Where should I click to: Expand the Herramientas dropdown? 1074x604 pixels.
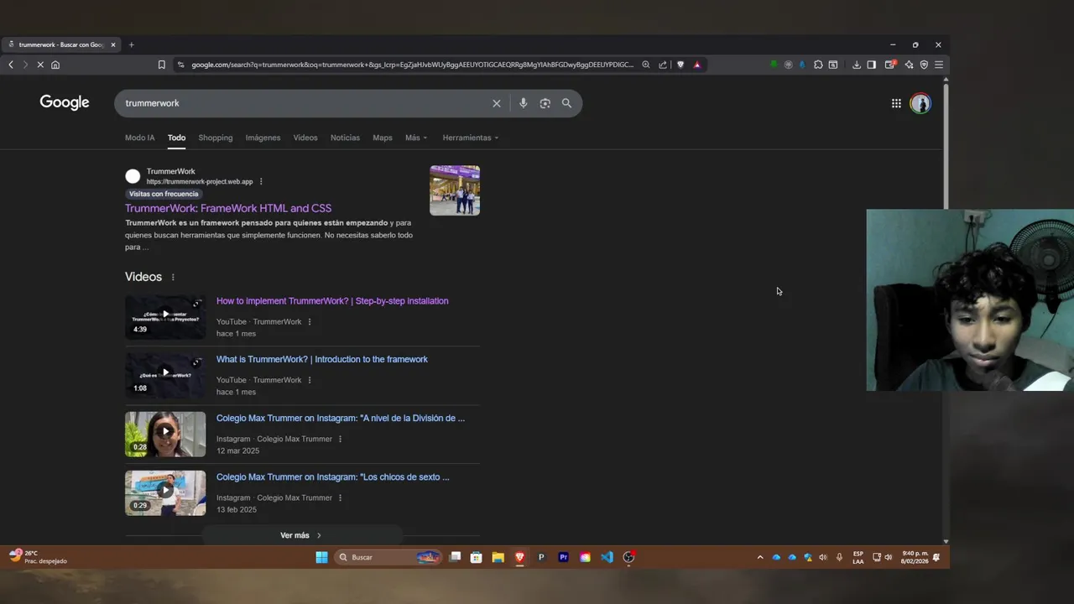pyautogui.click(x=471, y=138)
